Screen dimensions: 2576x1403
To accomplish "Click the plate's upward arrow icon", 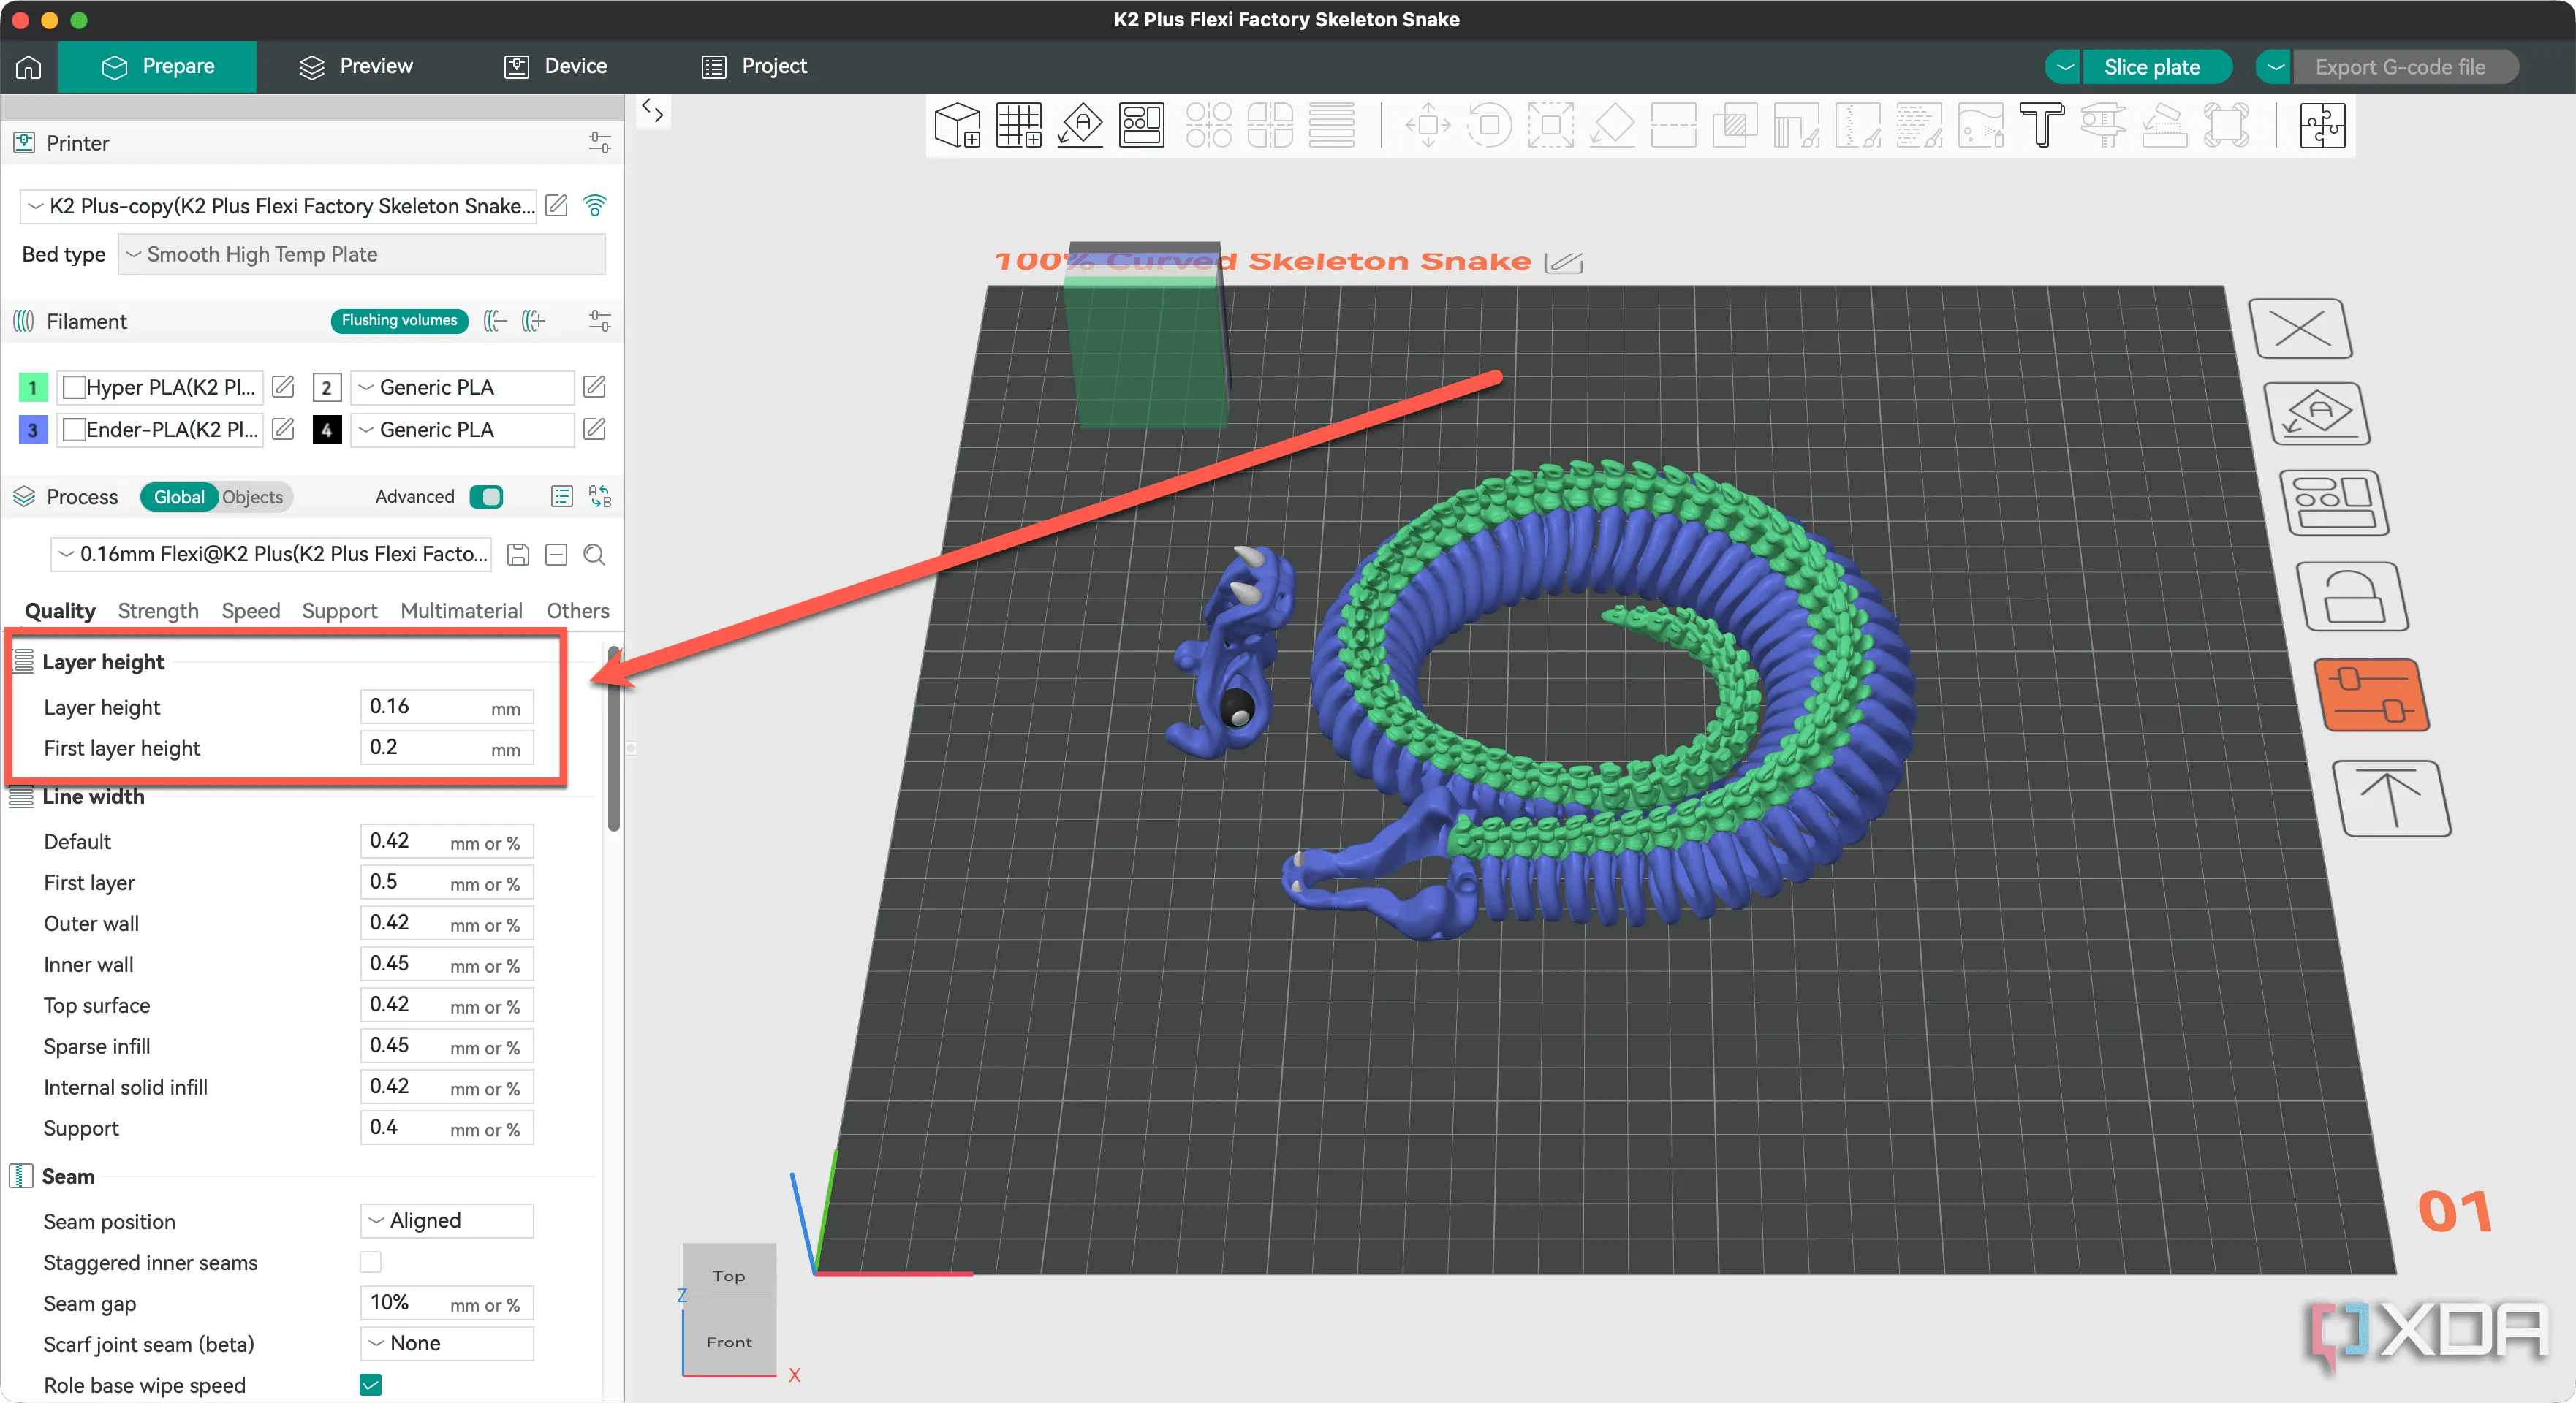I will [2392, 798].
